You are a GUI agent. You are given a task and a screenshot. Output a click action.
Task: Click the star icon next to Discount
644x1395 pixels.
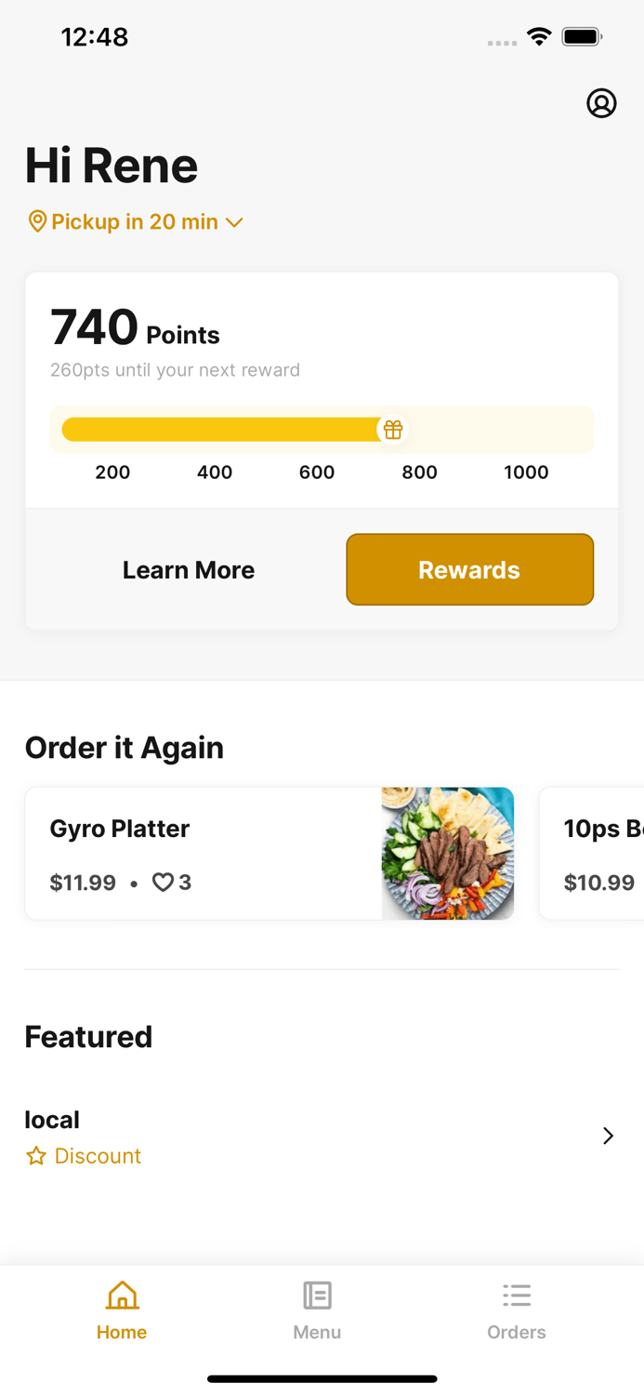[x=36, y=1155]
